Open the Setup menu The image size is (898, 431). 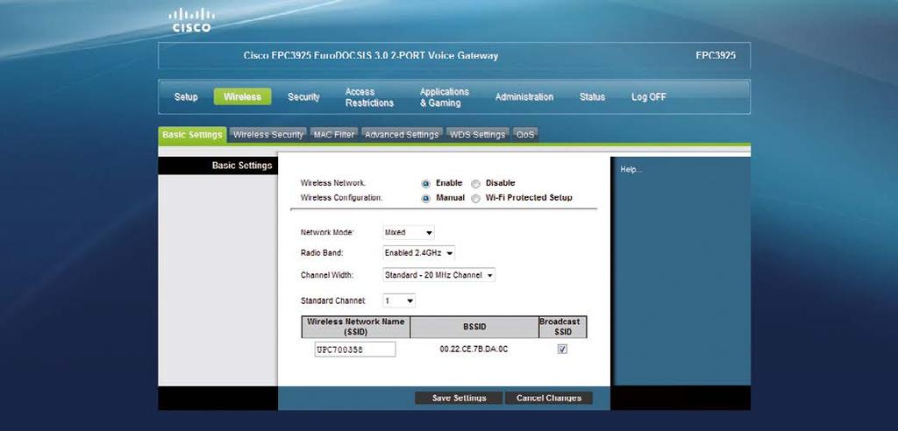coord(186,97)
